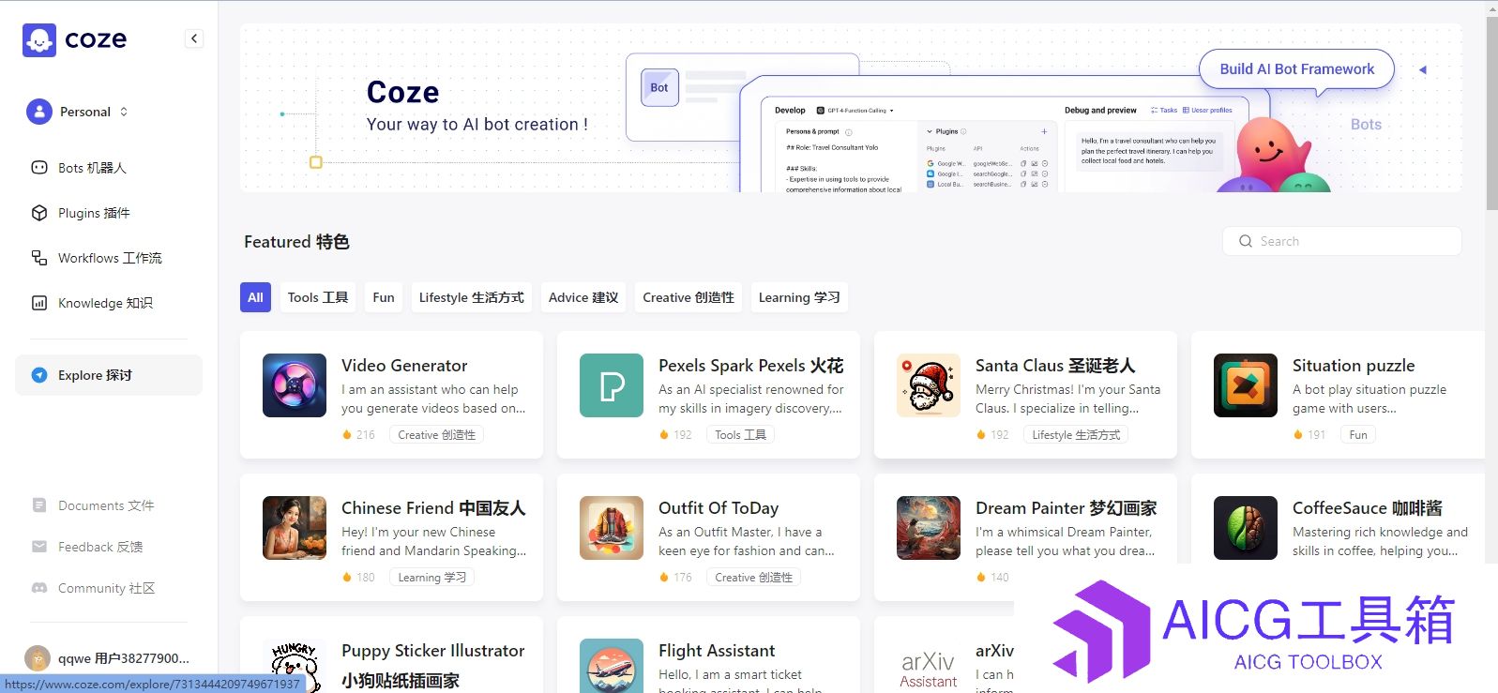Screen dimensions: 1498x693
Task: Click the Flight Assistant airplane icon
Action: pos(612,666)
